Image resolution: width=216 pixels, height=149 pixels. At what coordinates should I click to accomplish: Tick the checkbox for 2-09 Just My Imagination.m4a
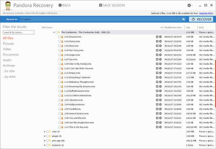(x=59, y=122)
